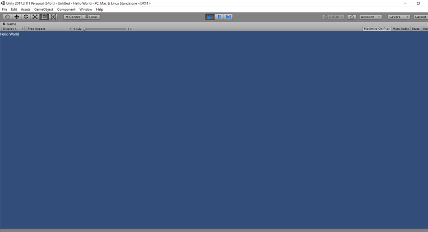Screen dimensions: 428x232
Task: Step forward one frame
Action: (228, 17)
